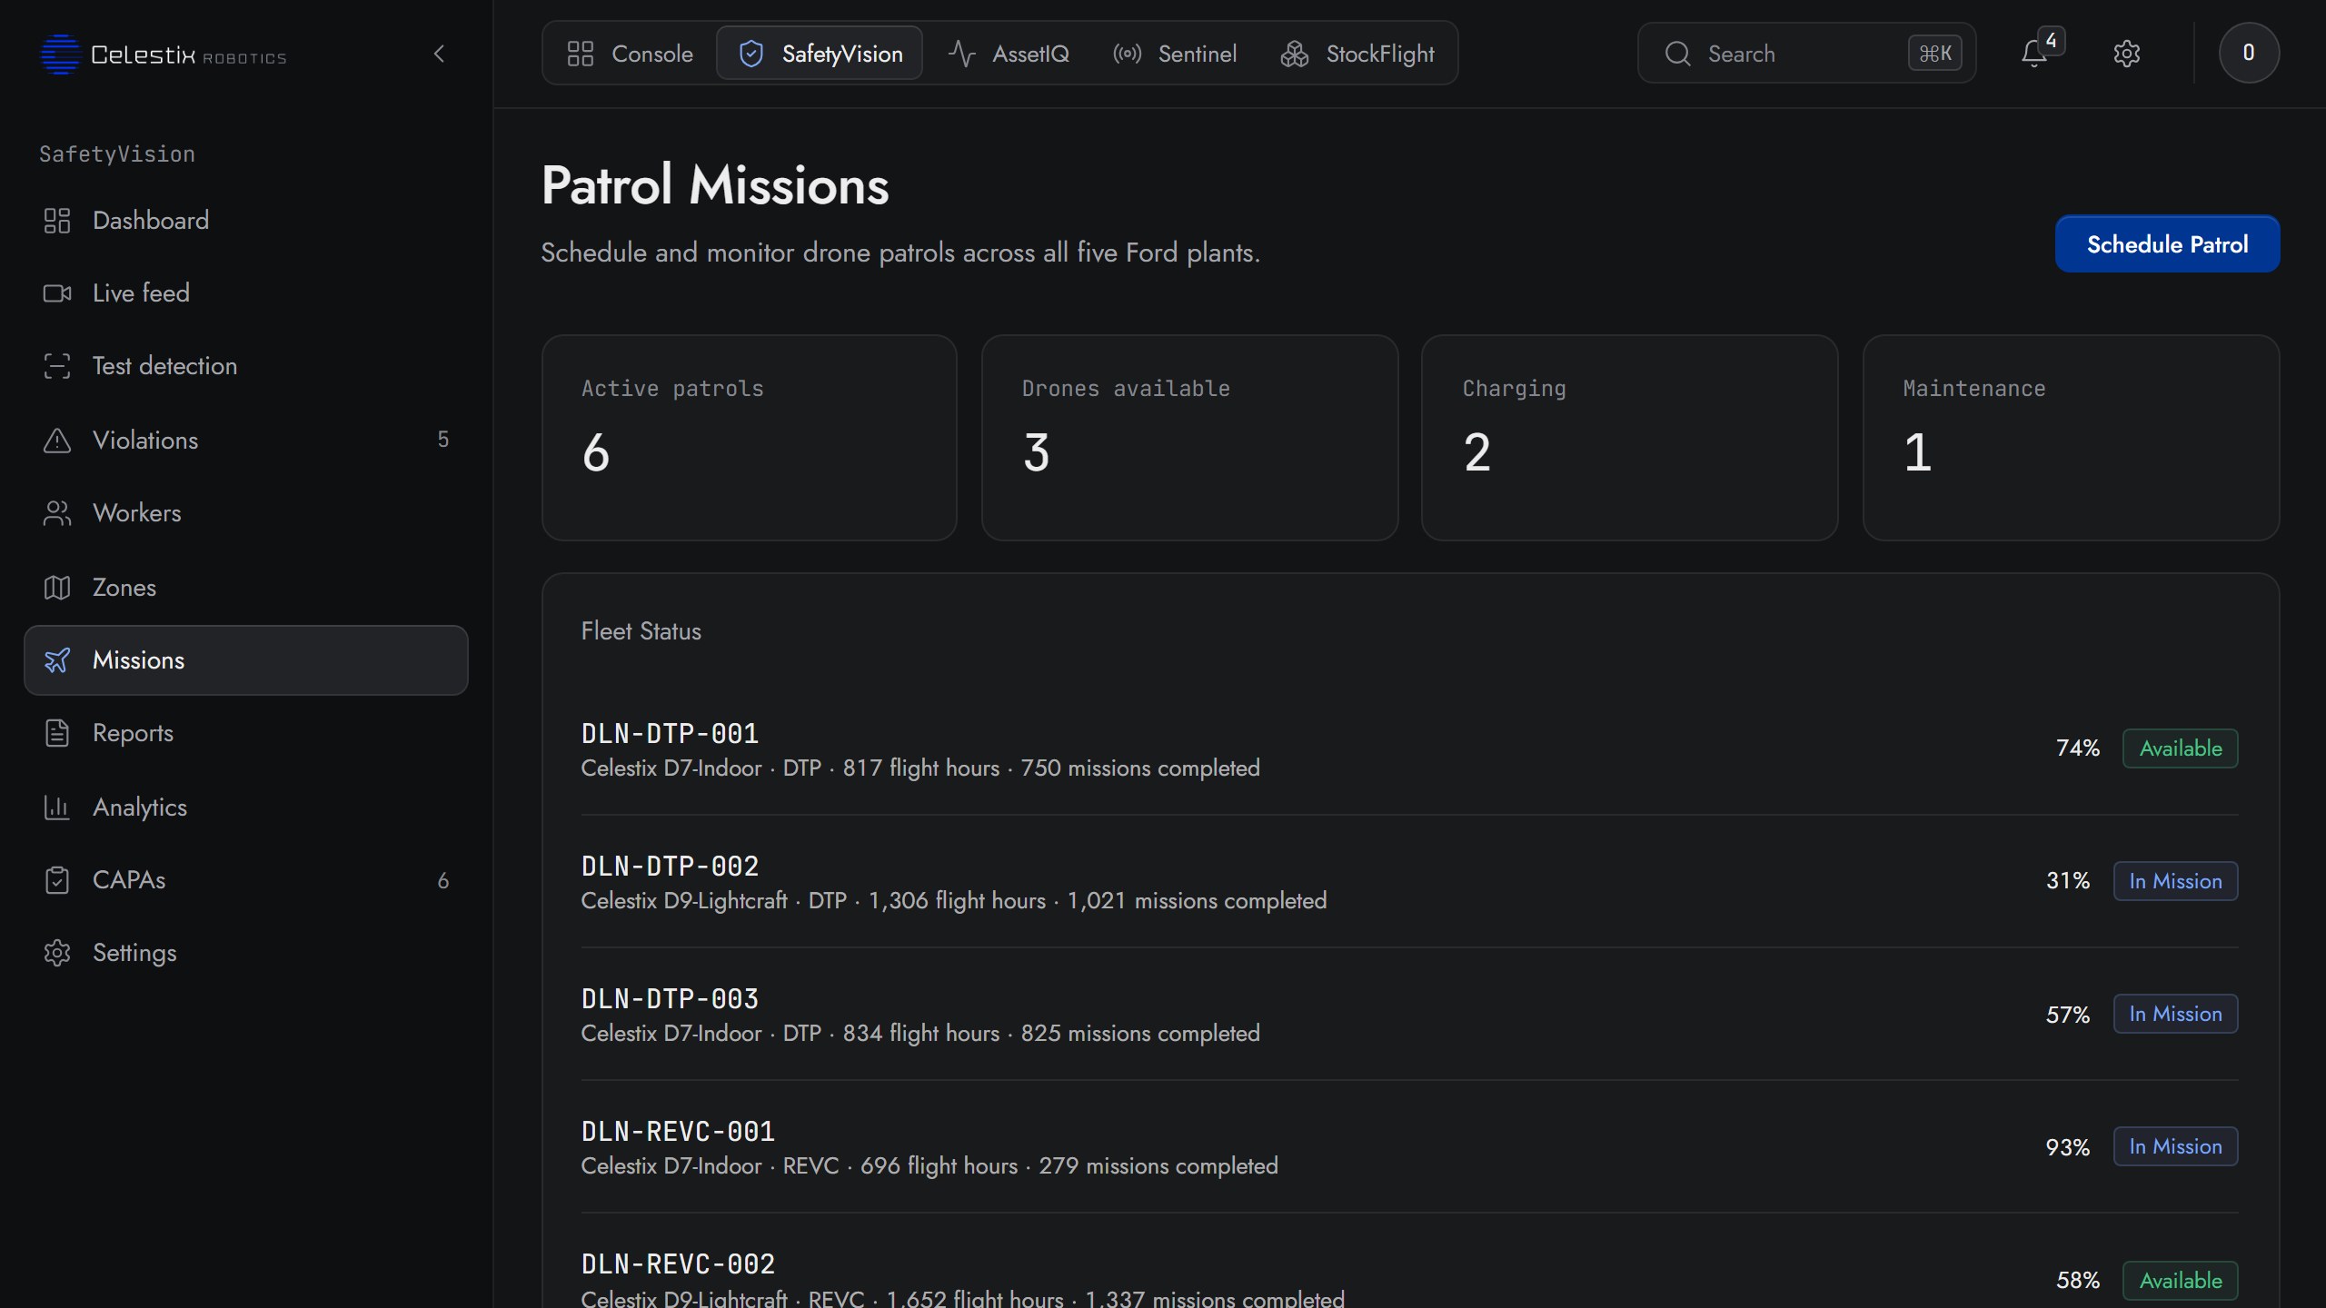Click the Search input field
Image resolution: width=2326 pixels, height=1308 pixels.
coord(1806,54)
